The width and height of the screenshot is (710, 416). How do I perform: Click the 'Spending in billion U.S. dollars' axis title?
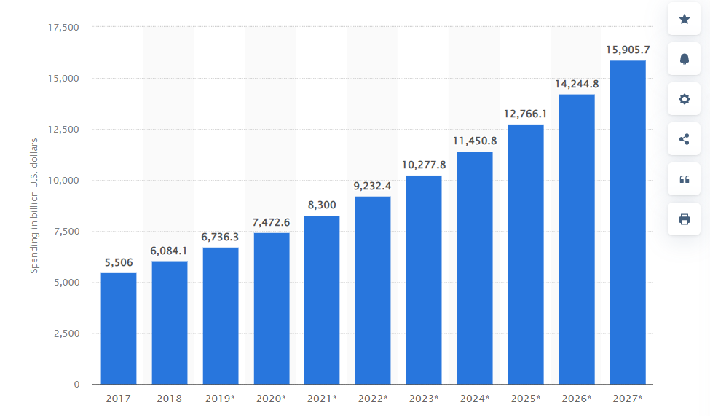(34, 205)
